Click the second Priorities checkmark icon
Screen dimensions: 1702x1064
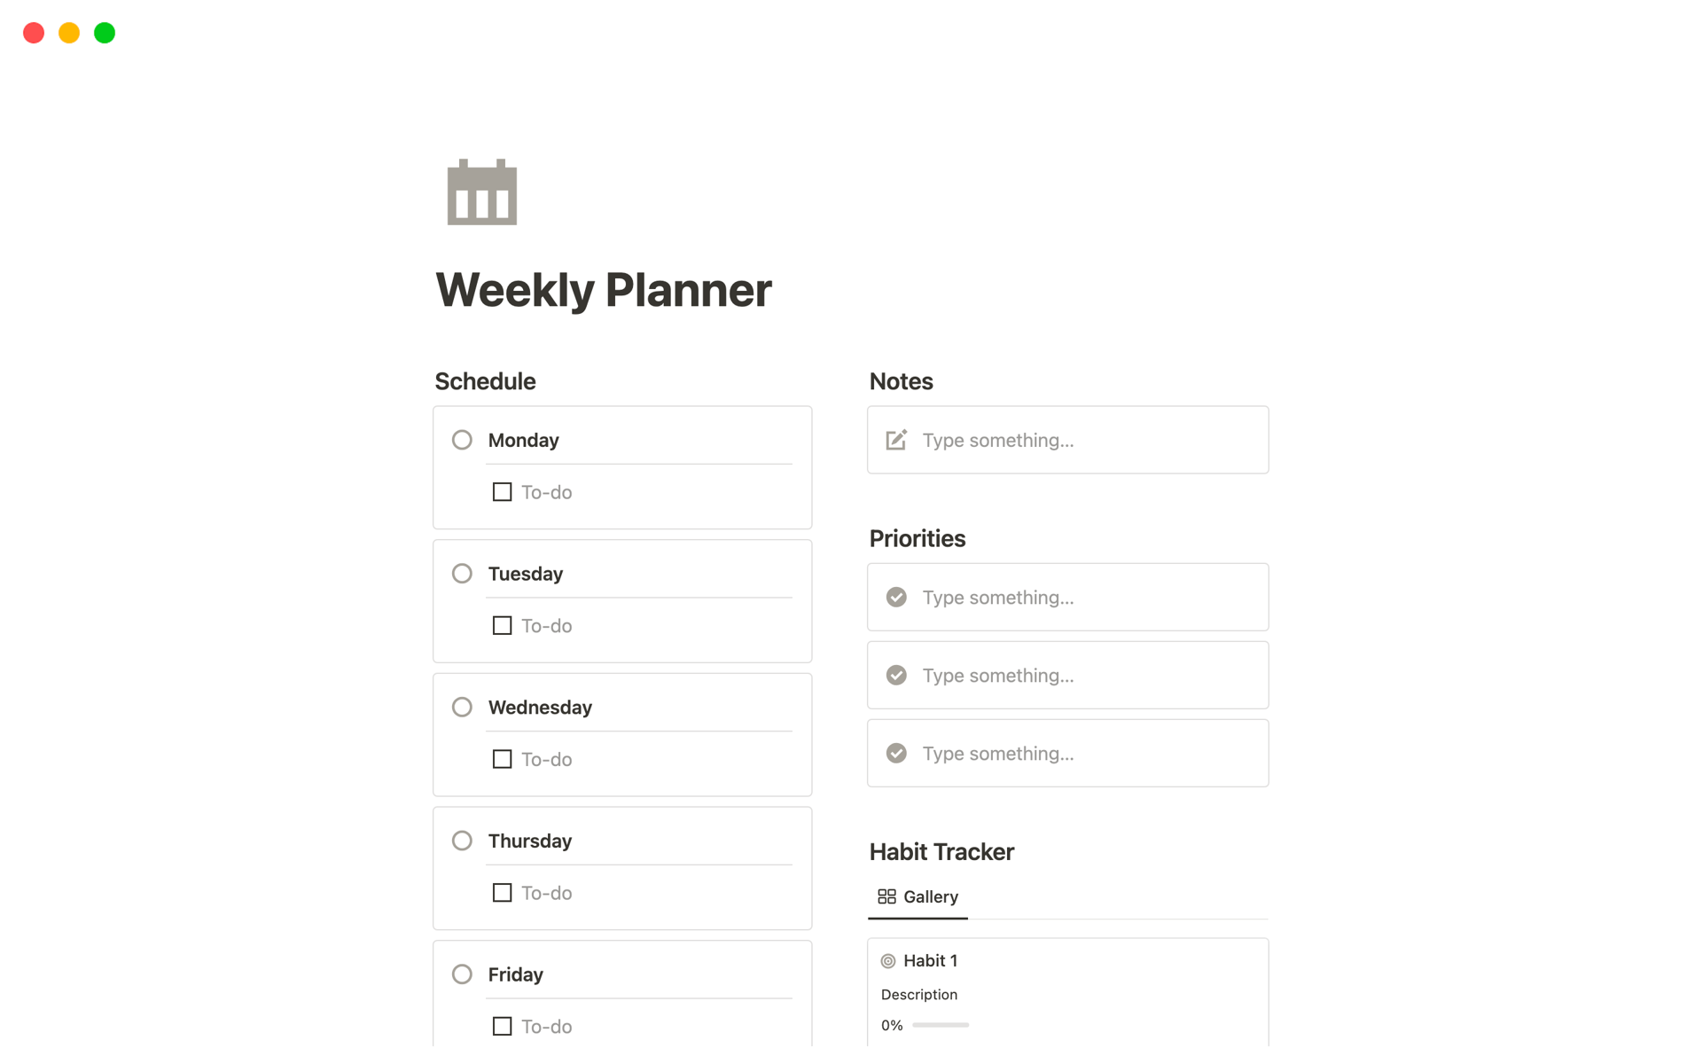click(896, 675)
